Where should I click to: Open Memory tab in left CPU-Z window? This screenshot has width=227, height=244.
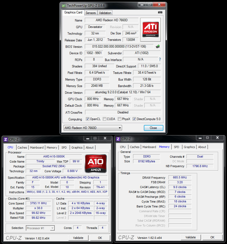pos(52,148)
